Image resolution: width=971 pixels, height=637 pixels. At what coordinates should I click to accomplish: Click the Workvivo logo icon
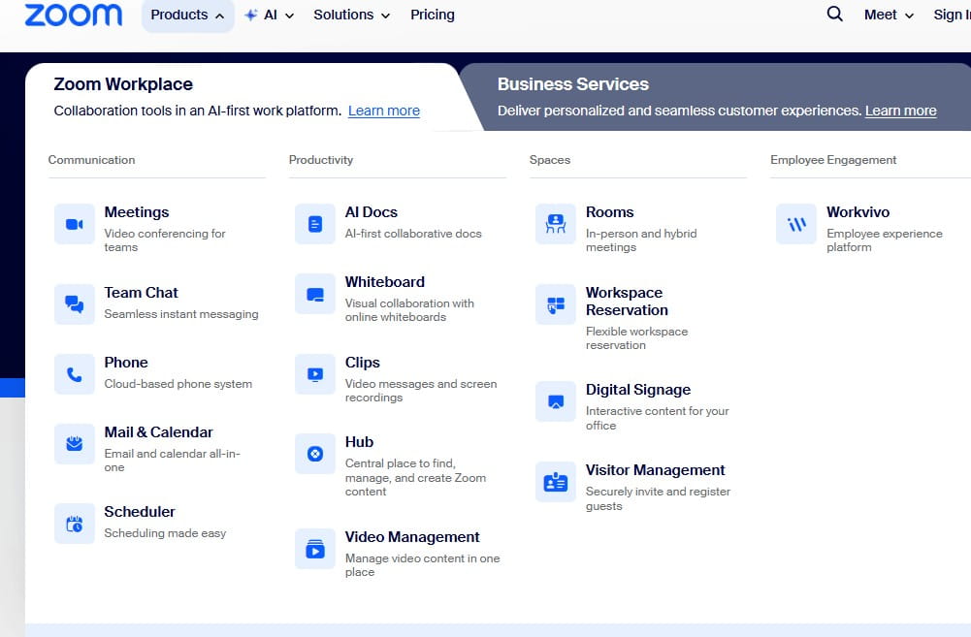click(x=796, y=224)
